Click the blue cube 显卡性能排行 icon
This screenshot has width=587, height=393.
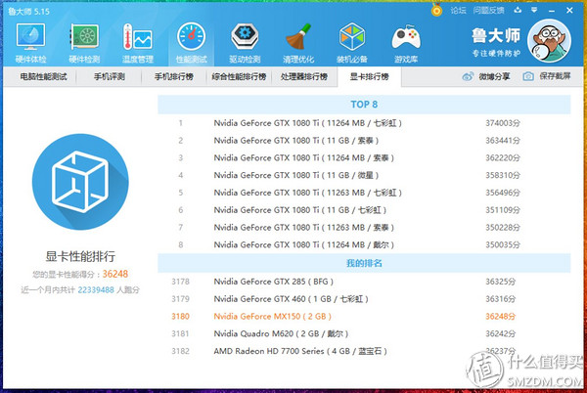(x=80, y=182)
